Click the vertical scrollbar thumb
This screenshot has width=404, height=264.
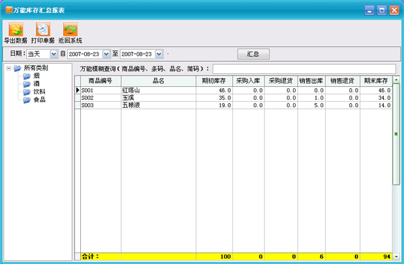pos(397,134)
